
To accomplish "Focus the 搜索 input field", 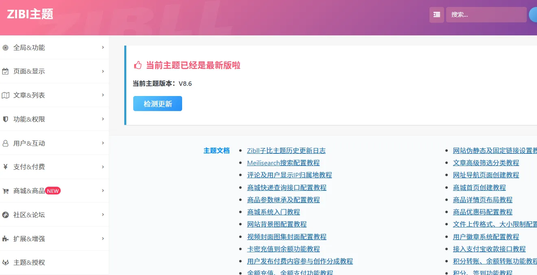I will click(486, 15).
